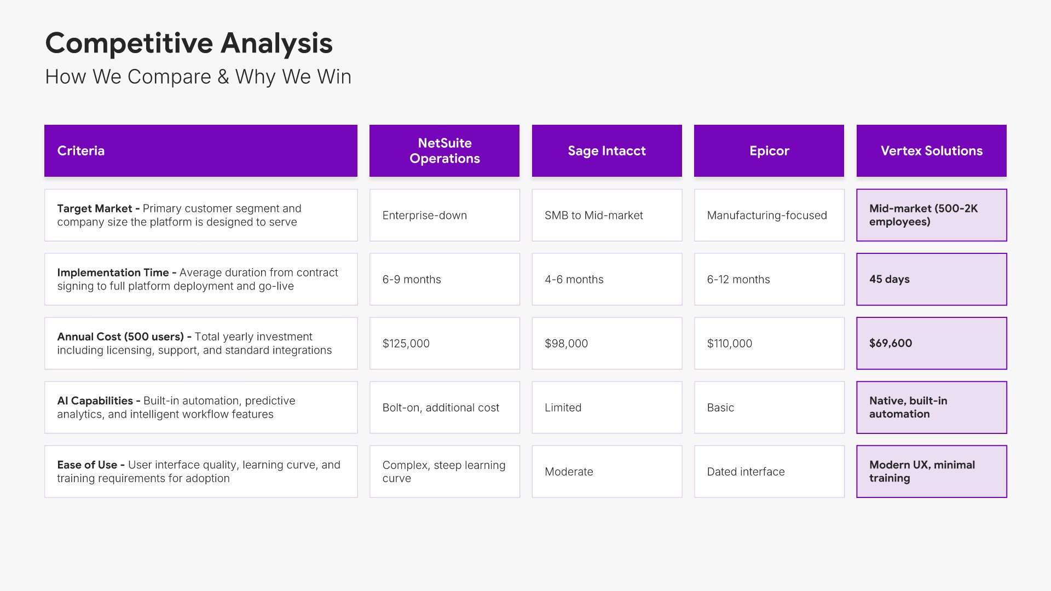Select the Implementation Time criteria cell

coord(200,279)
